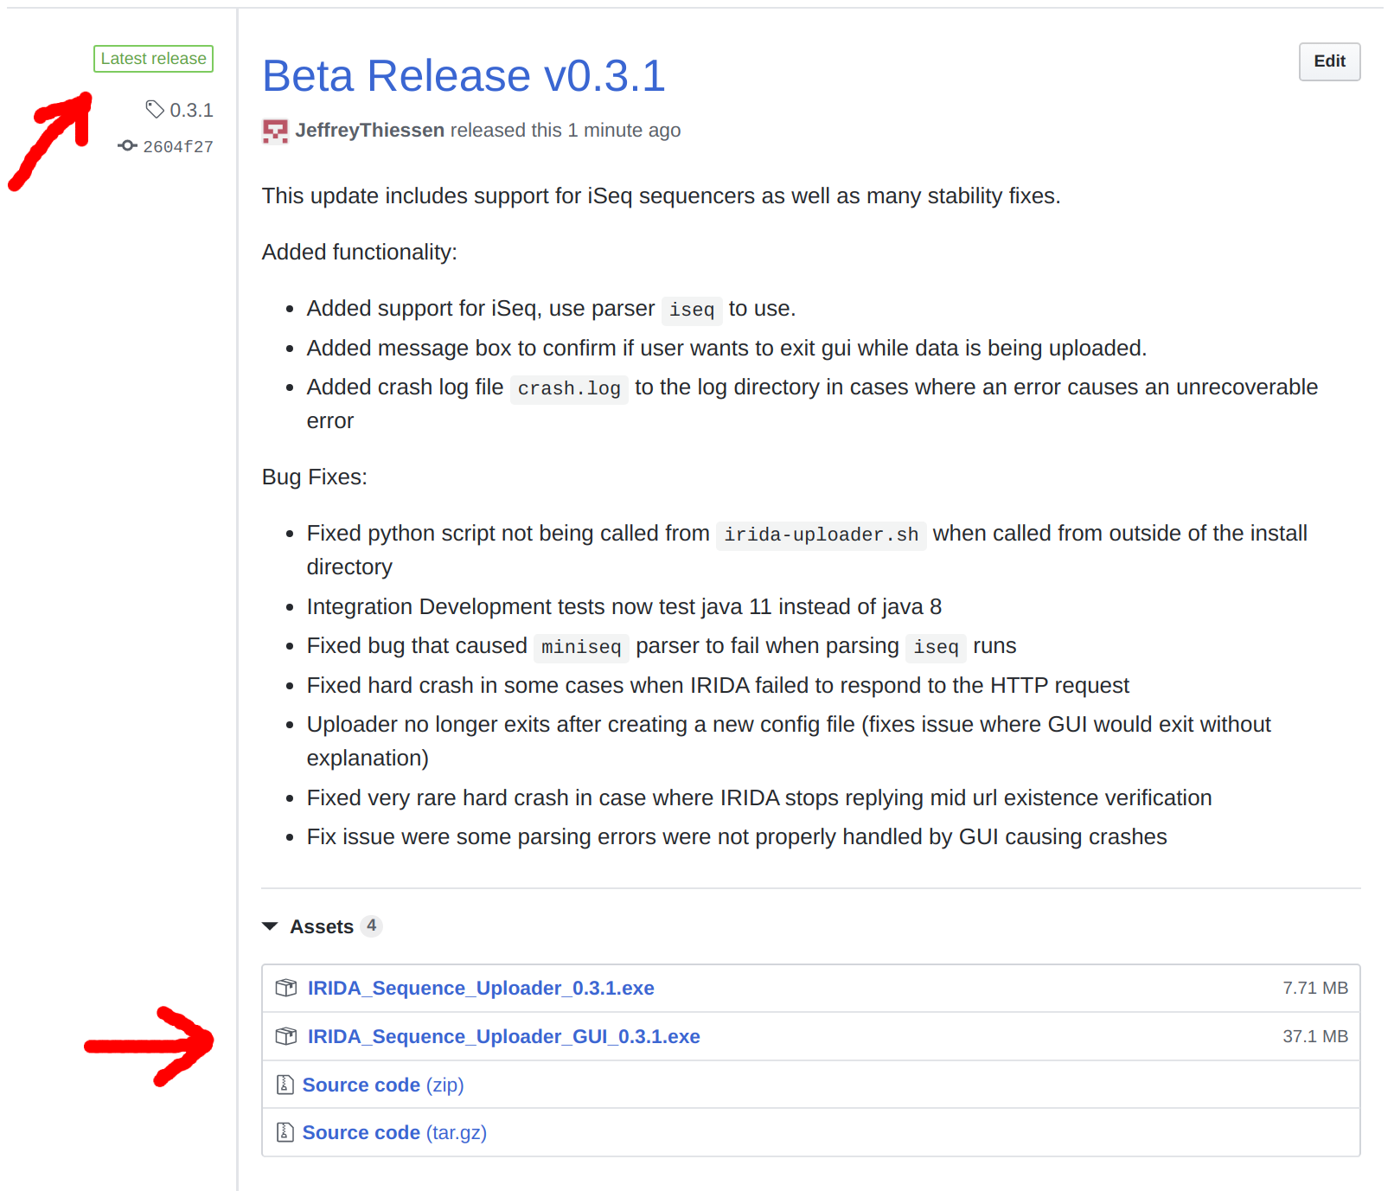Click the Assets heading label
The width and height of the screenshot is (1394, 1191).
tap(322, 926)
